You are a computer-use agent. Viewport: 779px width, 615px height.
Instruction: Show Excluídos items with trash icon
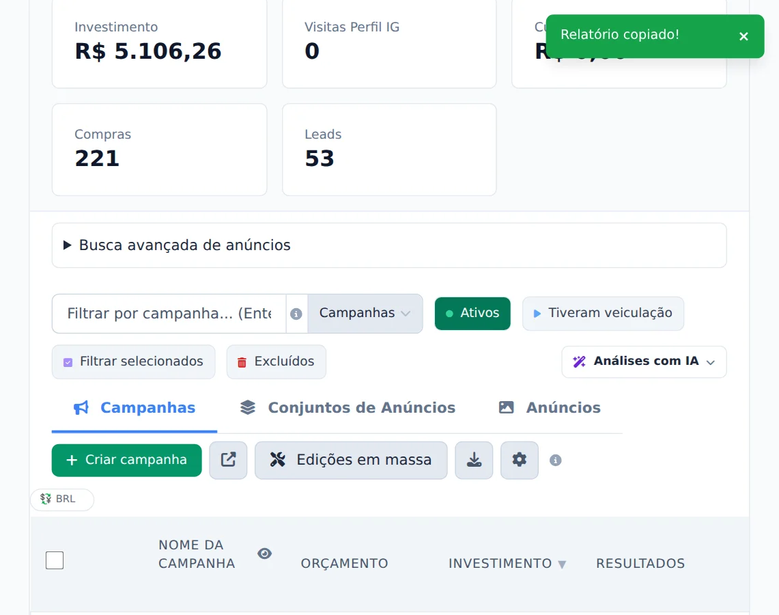[277, 361]
